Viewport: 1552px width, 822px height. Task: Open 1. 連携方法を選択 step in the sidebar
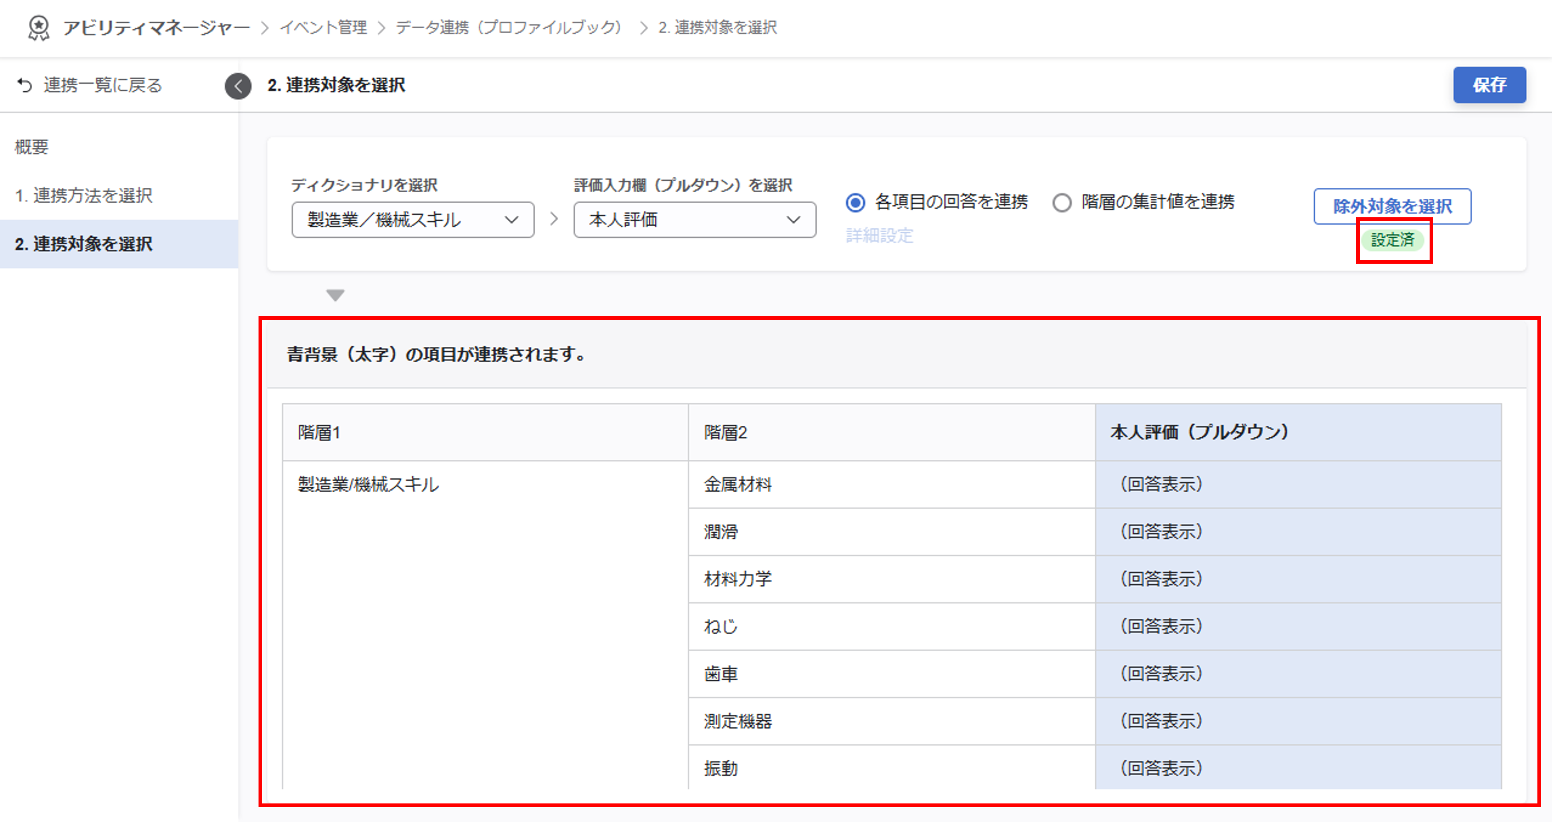(x=84, y=196)
